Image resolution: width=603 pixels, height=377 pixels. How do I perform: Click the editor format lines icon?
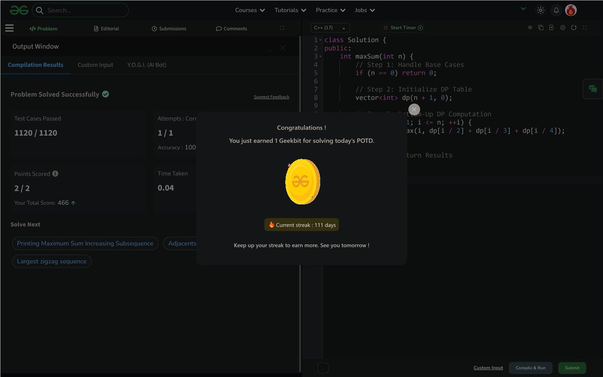point(530,28)
